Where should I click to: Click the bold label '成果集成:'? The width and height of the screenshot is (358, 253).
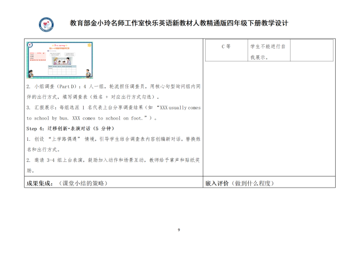pos(38,183)
